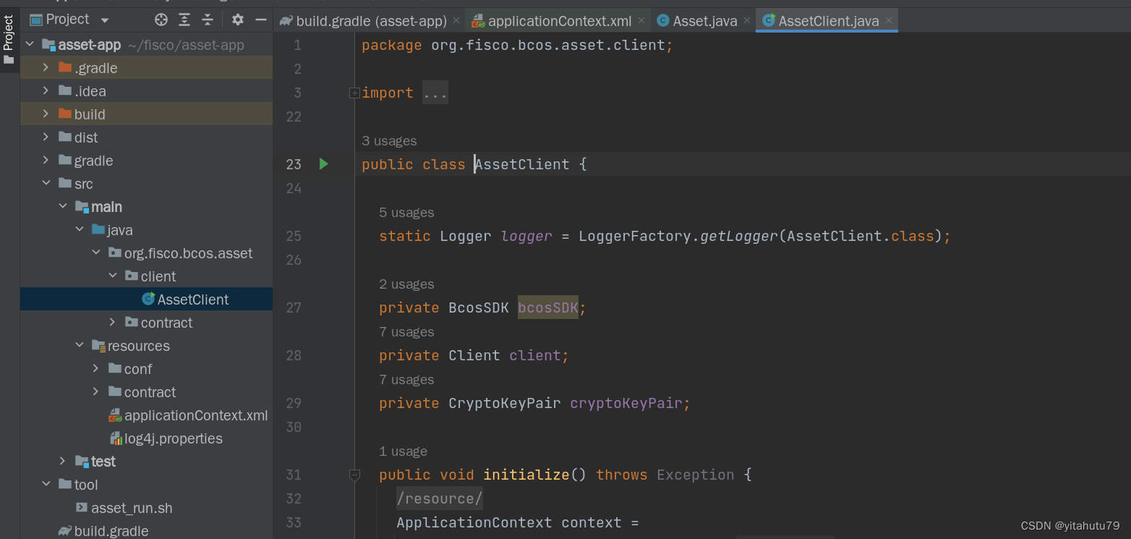This screenshot has width=1131, height=539.
Task: Click the Expand All icon in Project panel
Action: (x=184, y=20)
